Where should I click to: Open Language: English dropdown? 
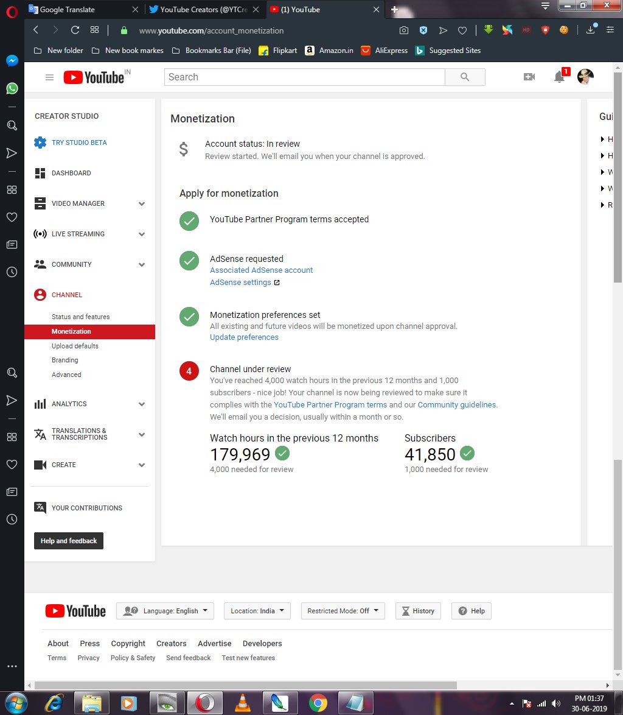pyautogui.click(x=165, y=611)
